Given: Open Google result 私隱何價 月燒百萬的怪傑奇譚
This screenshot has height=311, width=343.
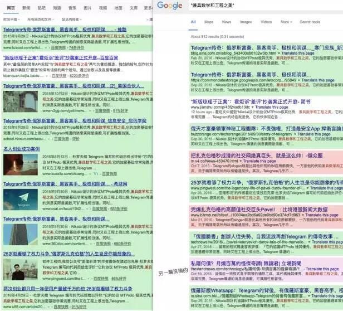Looking at the screenshot, I should [246, 264].
